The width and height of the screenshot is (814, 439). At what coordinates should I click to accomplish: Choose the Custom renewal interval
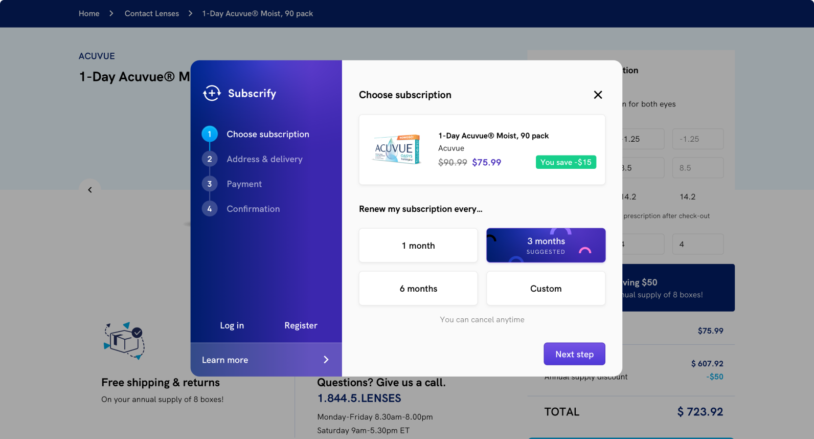pyautogui.click(x=546, y=289)
